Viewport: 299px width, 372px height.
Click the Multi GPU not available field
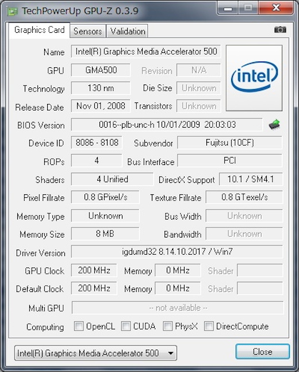click(178, 308)
